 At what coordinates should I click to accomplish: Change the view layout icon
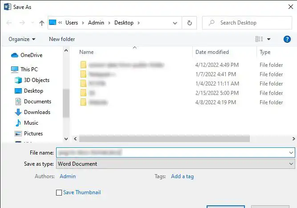coord(259,39)
